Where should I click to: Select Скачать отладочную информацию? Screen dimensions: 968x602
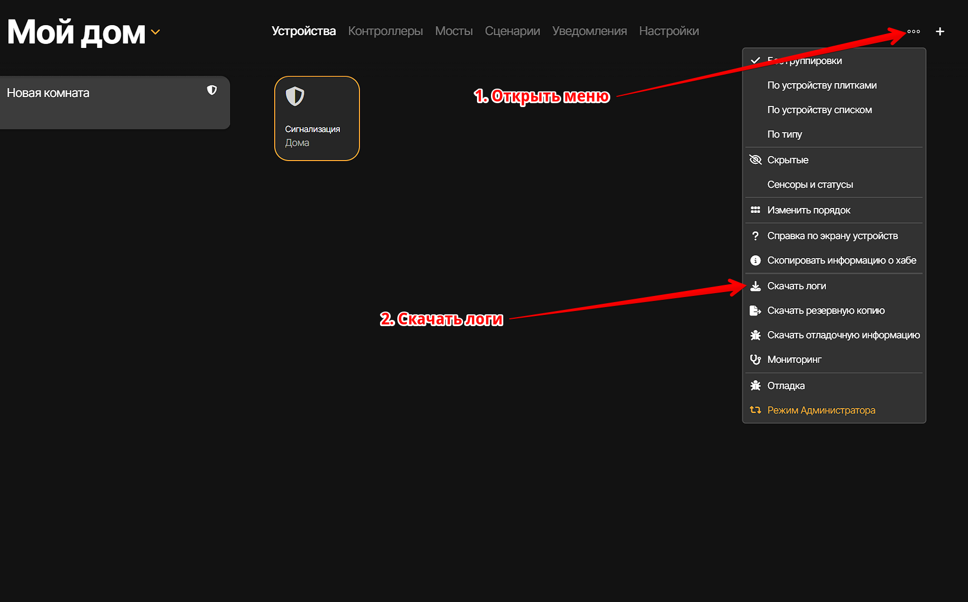(x=843, y=335)
